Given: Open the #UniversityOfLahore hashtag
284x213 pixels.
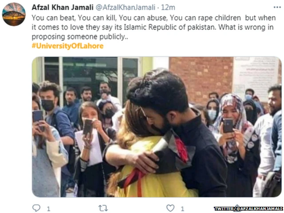Looking at the screenshot, I should point(67,46).
